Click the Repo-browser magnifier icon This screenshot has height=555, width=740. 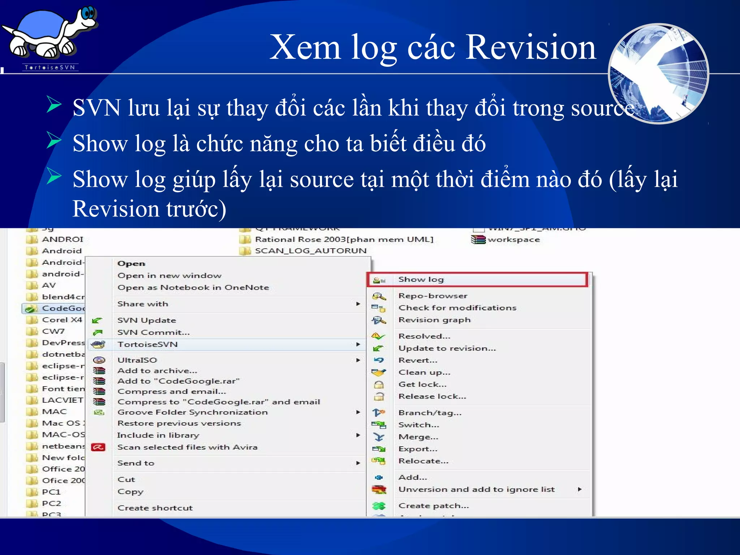point(379,297)
